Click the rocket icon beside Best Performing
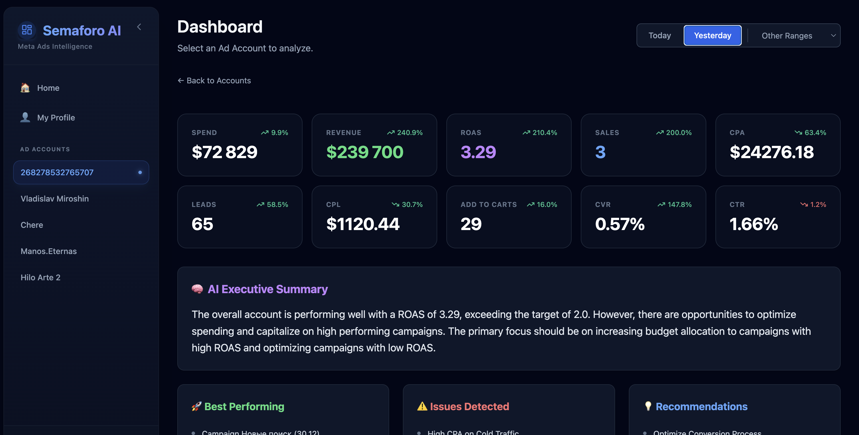859x435 pixels. 196,406
